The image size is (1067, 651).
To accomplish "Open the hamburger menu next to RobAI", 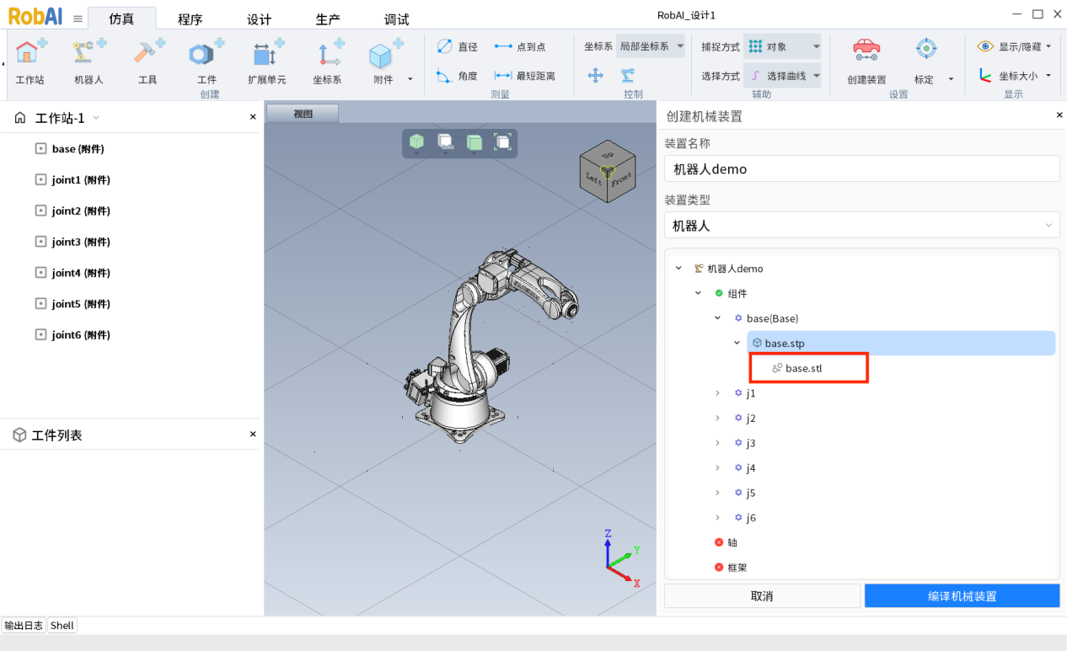I will pos(78,19).
